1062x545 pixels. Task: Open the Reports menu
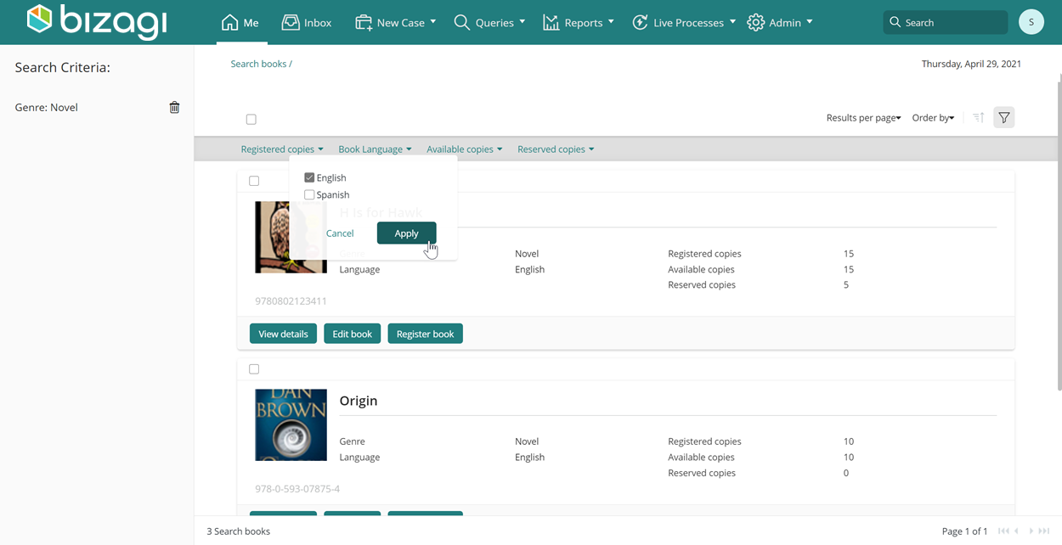[578, 23]
